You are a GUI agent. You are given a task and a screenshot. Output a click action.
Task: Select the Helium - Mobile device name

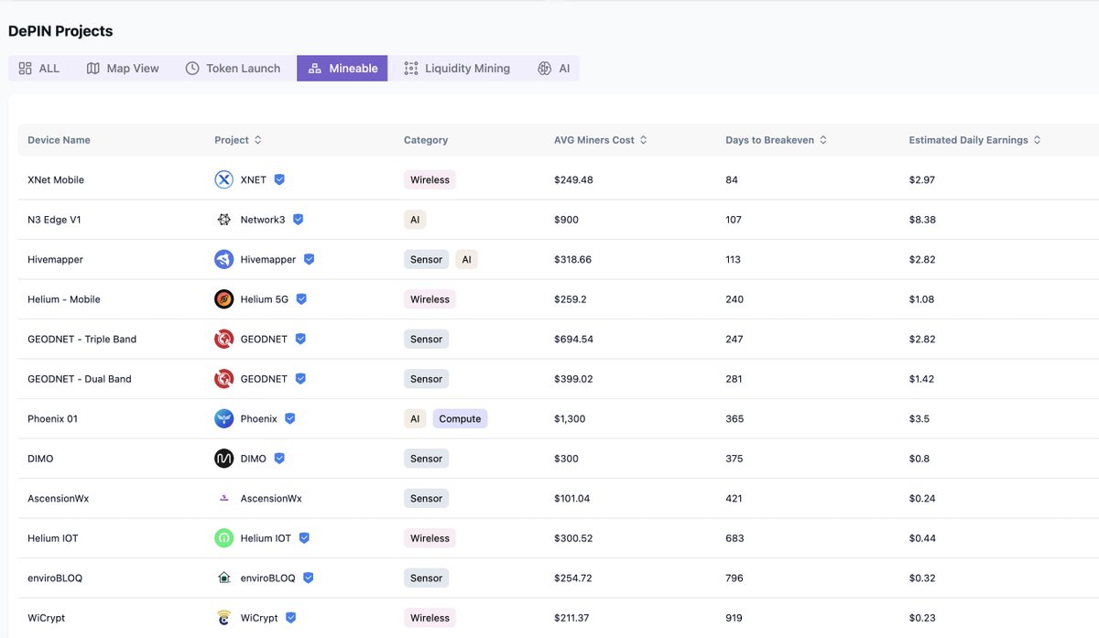pos(64,299)
